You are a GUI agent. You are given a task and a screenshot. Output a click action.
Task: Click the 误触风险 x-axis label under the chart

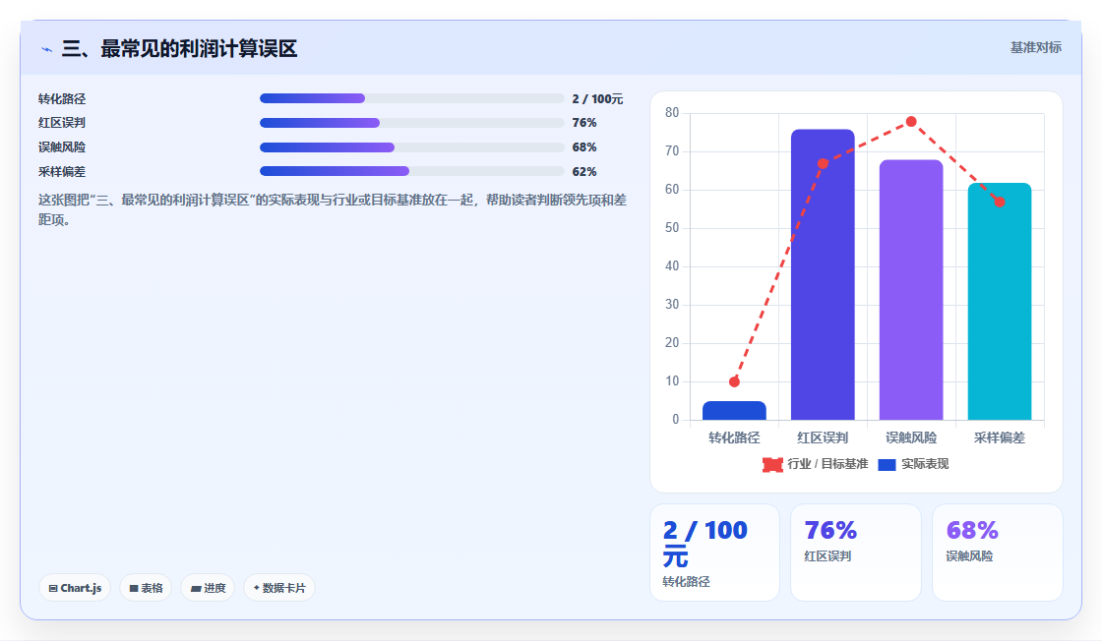[x=911, y=438]
